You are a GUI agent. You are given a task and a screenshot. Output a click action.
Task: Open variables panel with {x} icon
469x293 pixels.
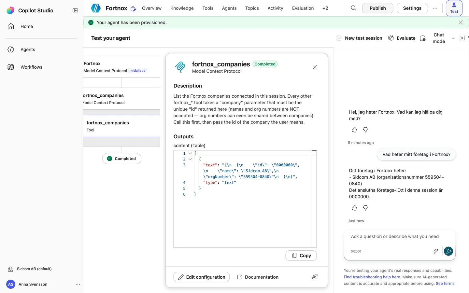pyautogui.click(x=462, y=38)
